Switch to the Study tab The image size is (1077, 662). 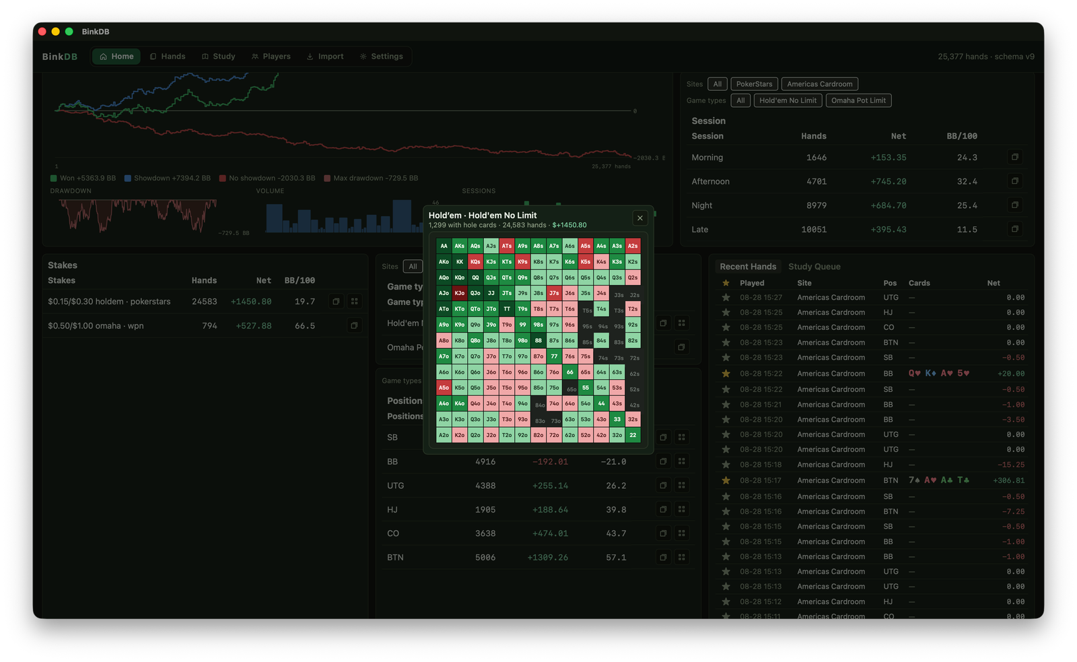219,57
